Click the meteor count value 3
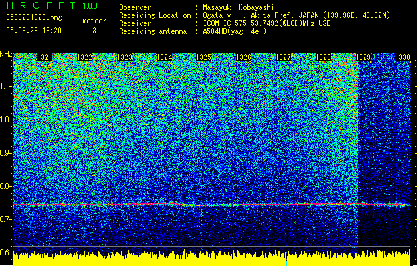418x266 pixels. (94, 31)
